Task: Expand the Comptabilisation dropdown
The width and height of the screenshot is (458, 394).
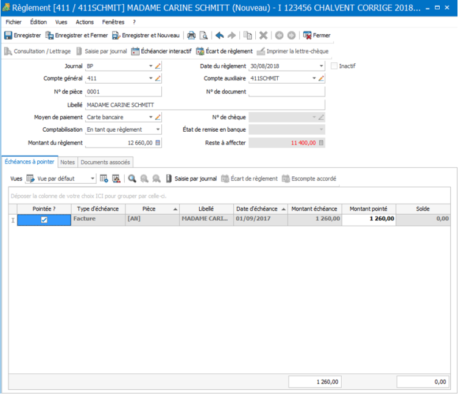Action: click(158, 129)
